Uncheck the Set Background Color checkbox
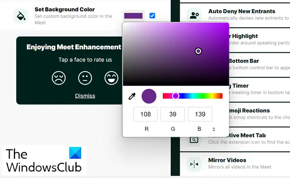The width and height of the screenshot is (290, 178). point(152,16)
